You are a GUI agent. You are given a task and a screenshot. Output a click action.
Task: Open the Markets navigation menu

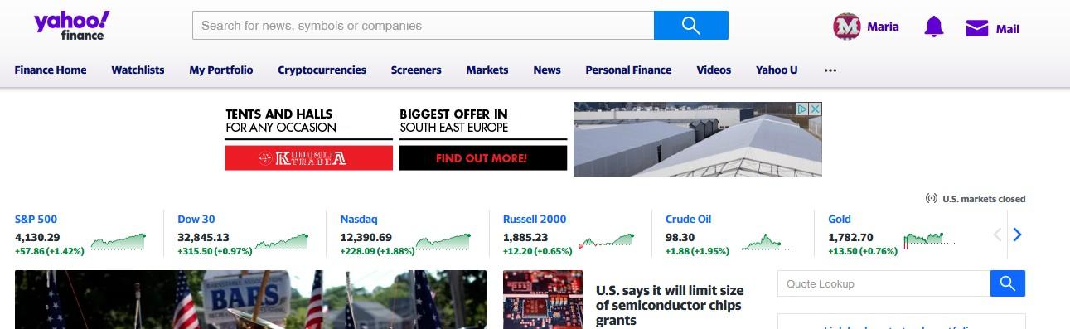487,70
